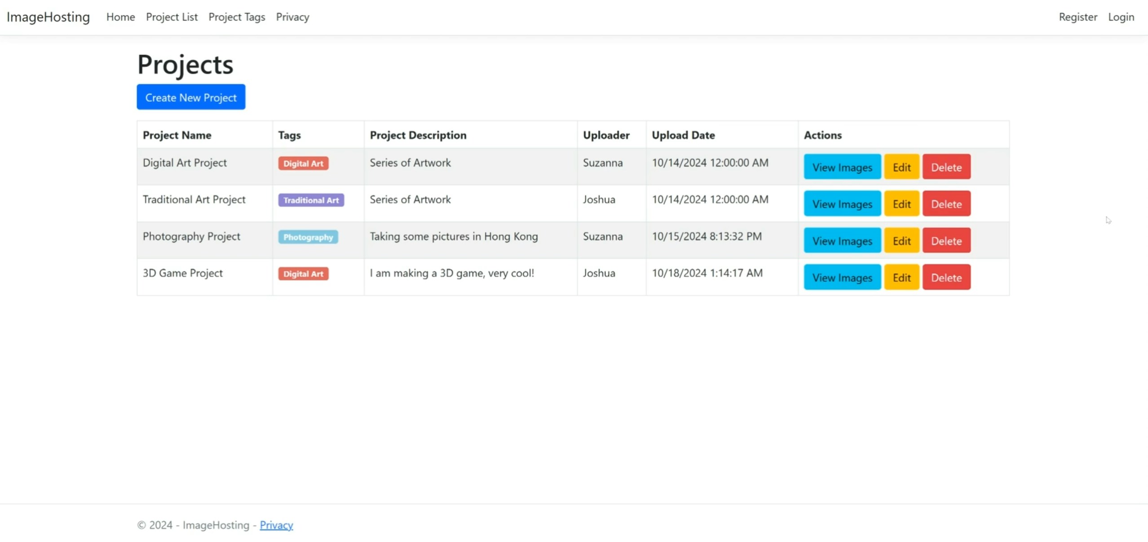This screenshot has height=542, width=1148.
Task: Click the purple Traditional Art tag badge
Action: pos(311,200)
